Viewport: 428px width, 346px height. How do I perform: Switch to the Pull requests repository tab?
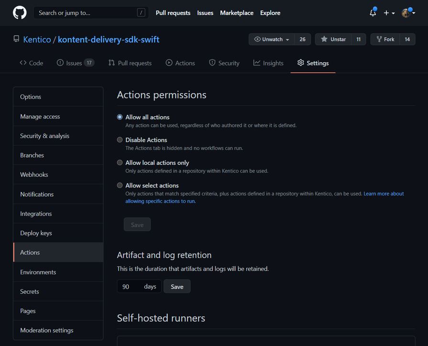click(x=130, y=63)
